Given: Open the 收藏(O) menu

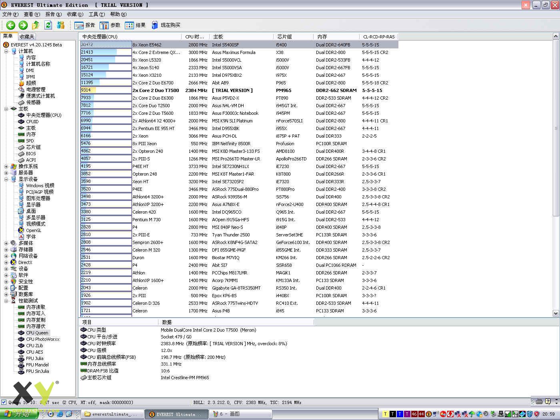Looking at the screenshot, I should [75, 14].
